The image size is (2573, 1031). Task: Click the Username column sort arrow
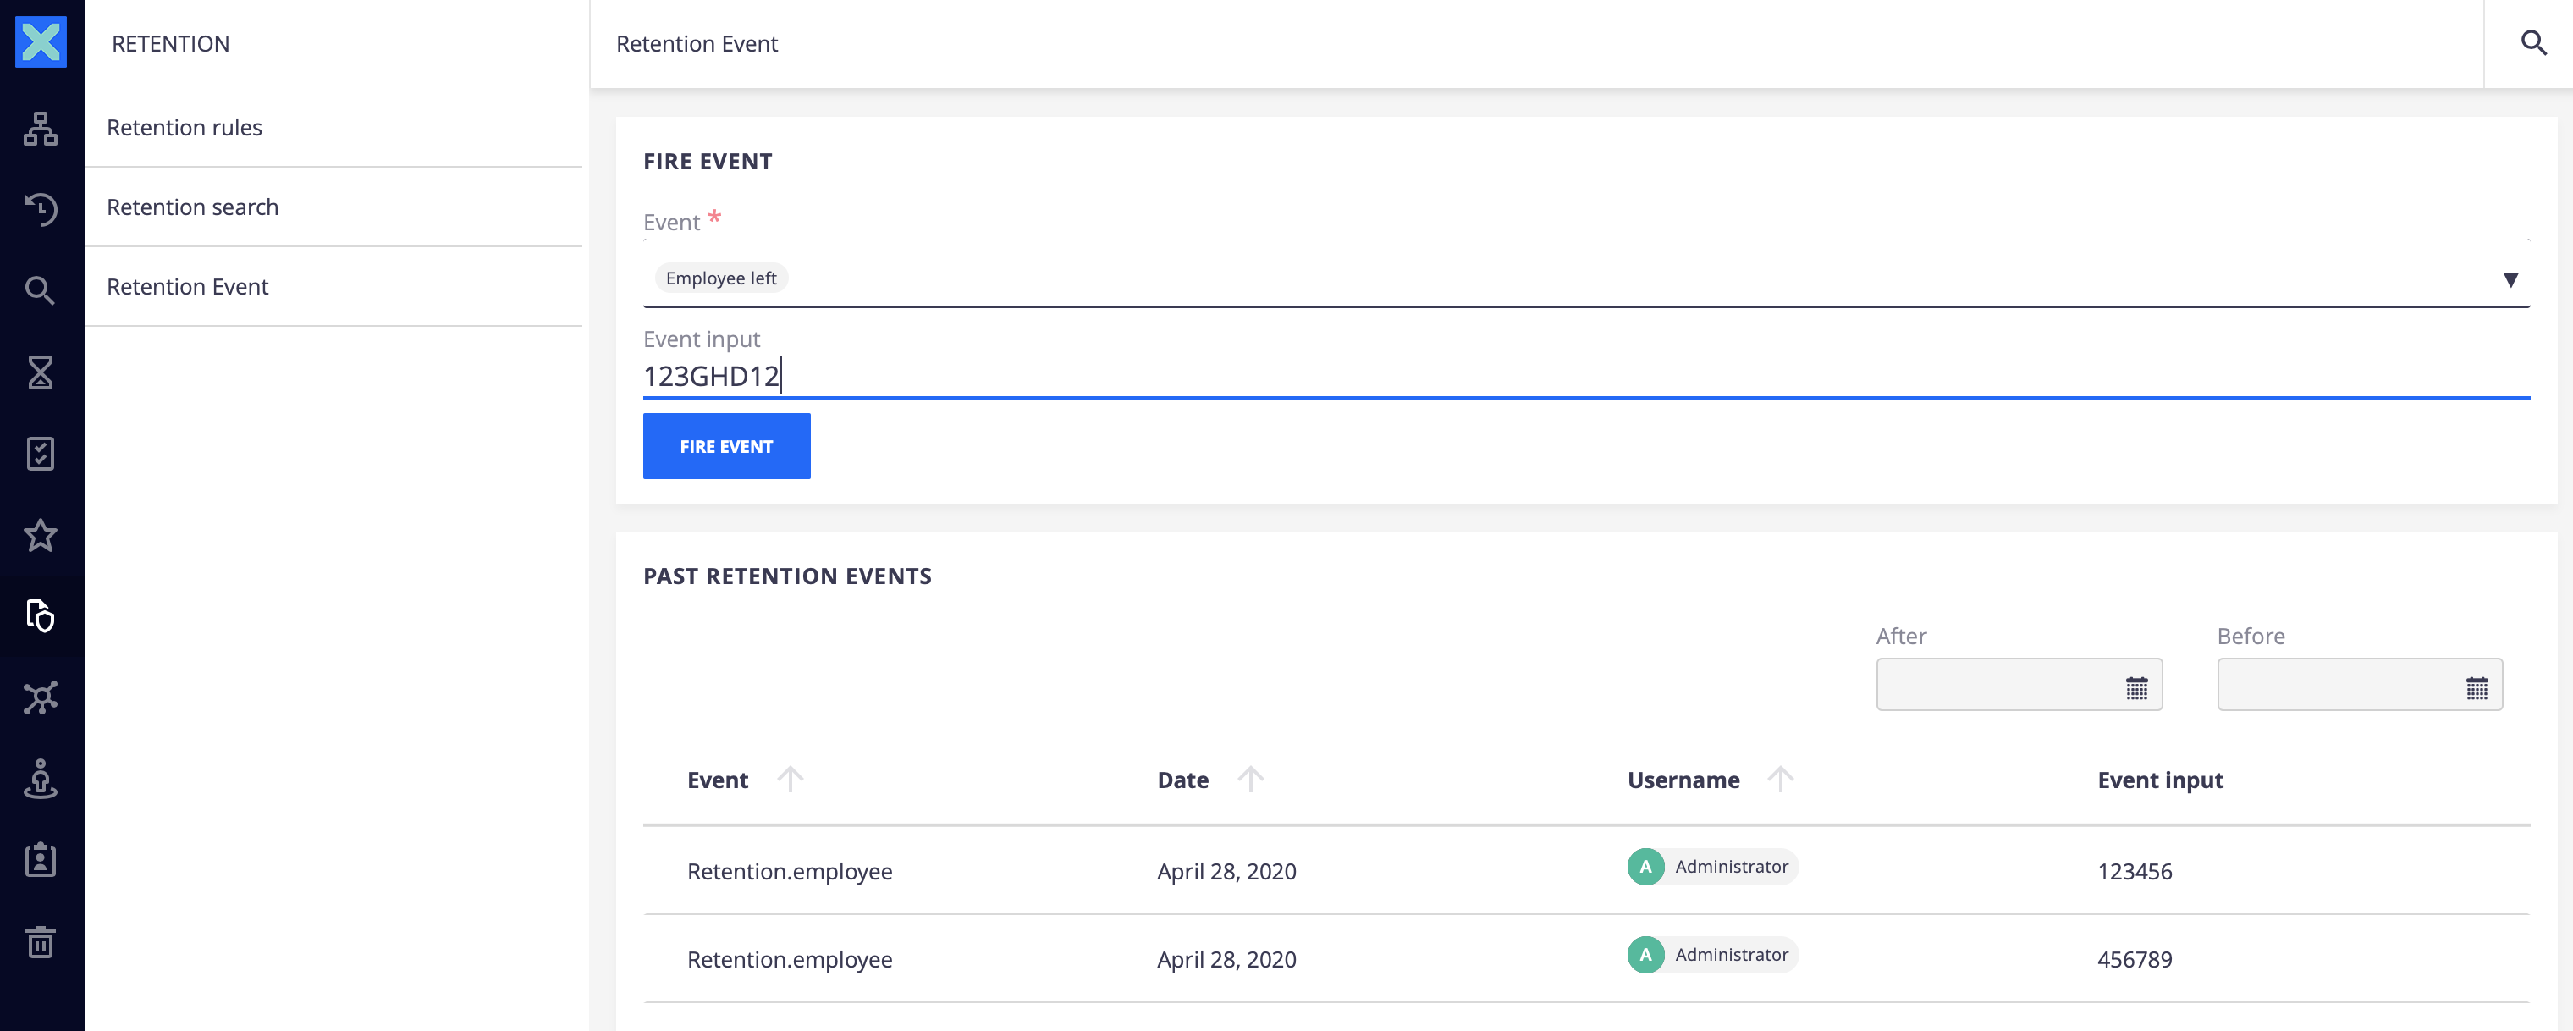click(1781, 778)
